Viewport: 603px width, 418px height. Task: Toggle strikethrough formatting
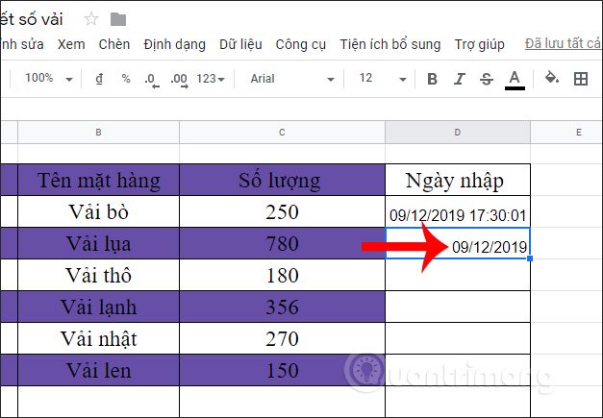pyautogui.click(x=487, y=79)
